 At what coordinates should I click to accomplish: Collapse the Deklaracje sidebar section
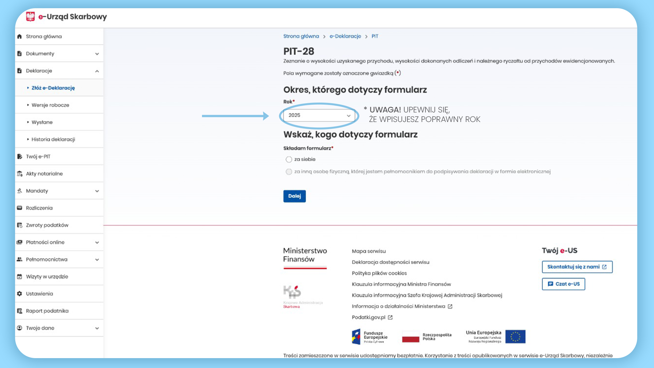click(x=97, y=71)
